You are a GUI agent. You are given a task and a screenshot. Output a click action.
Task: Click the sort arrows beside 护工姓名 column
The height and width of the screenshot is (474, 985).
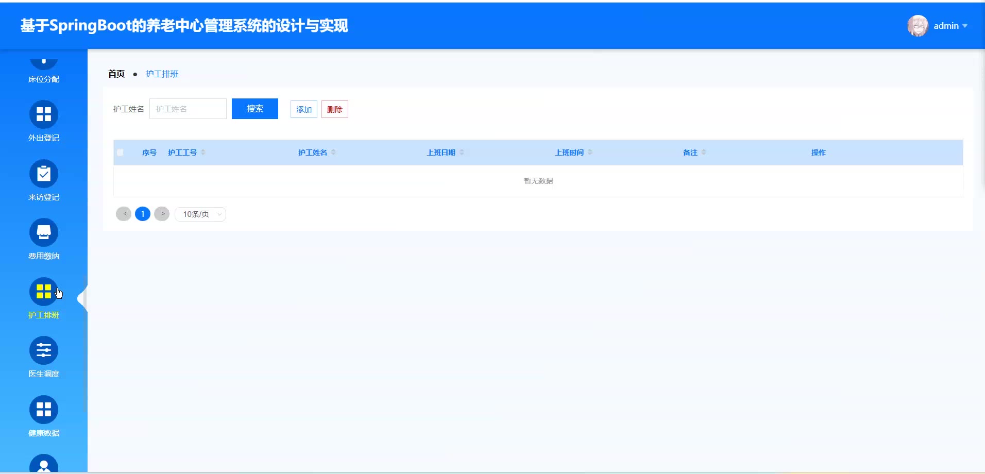point(333,153)
